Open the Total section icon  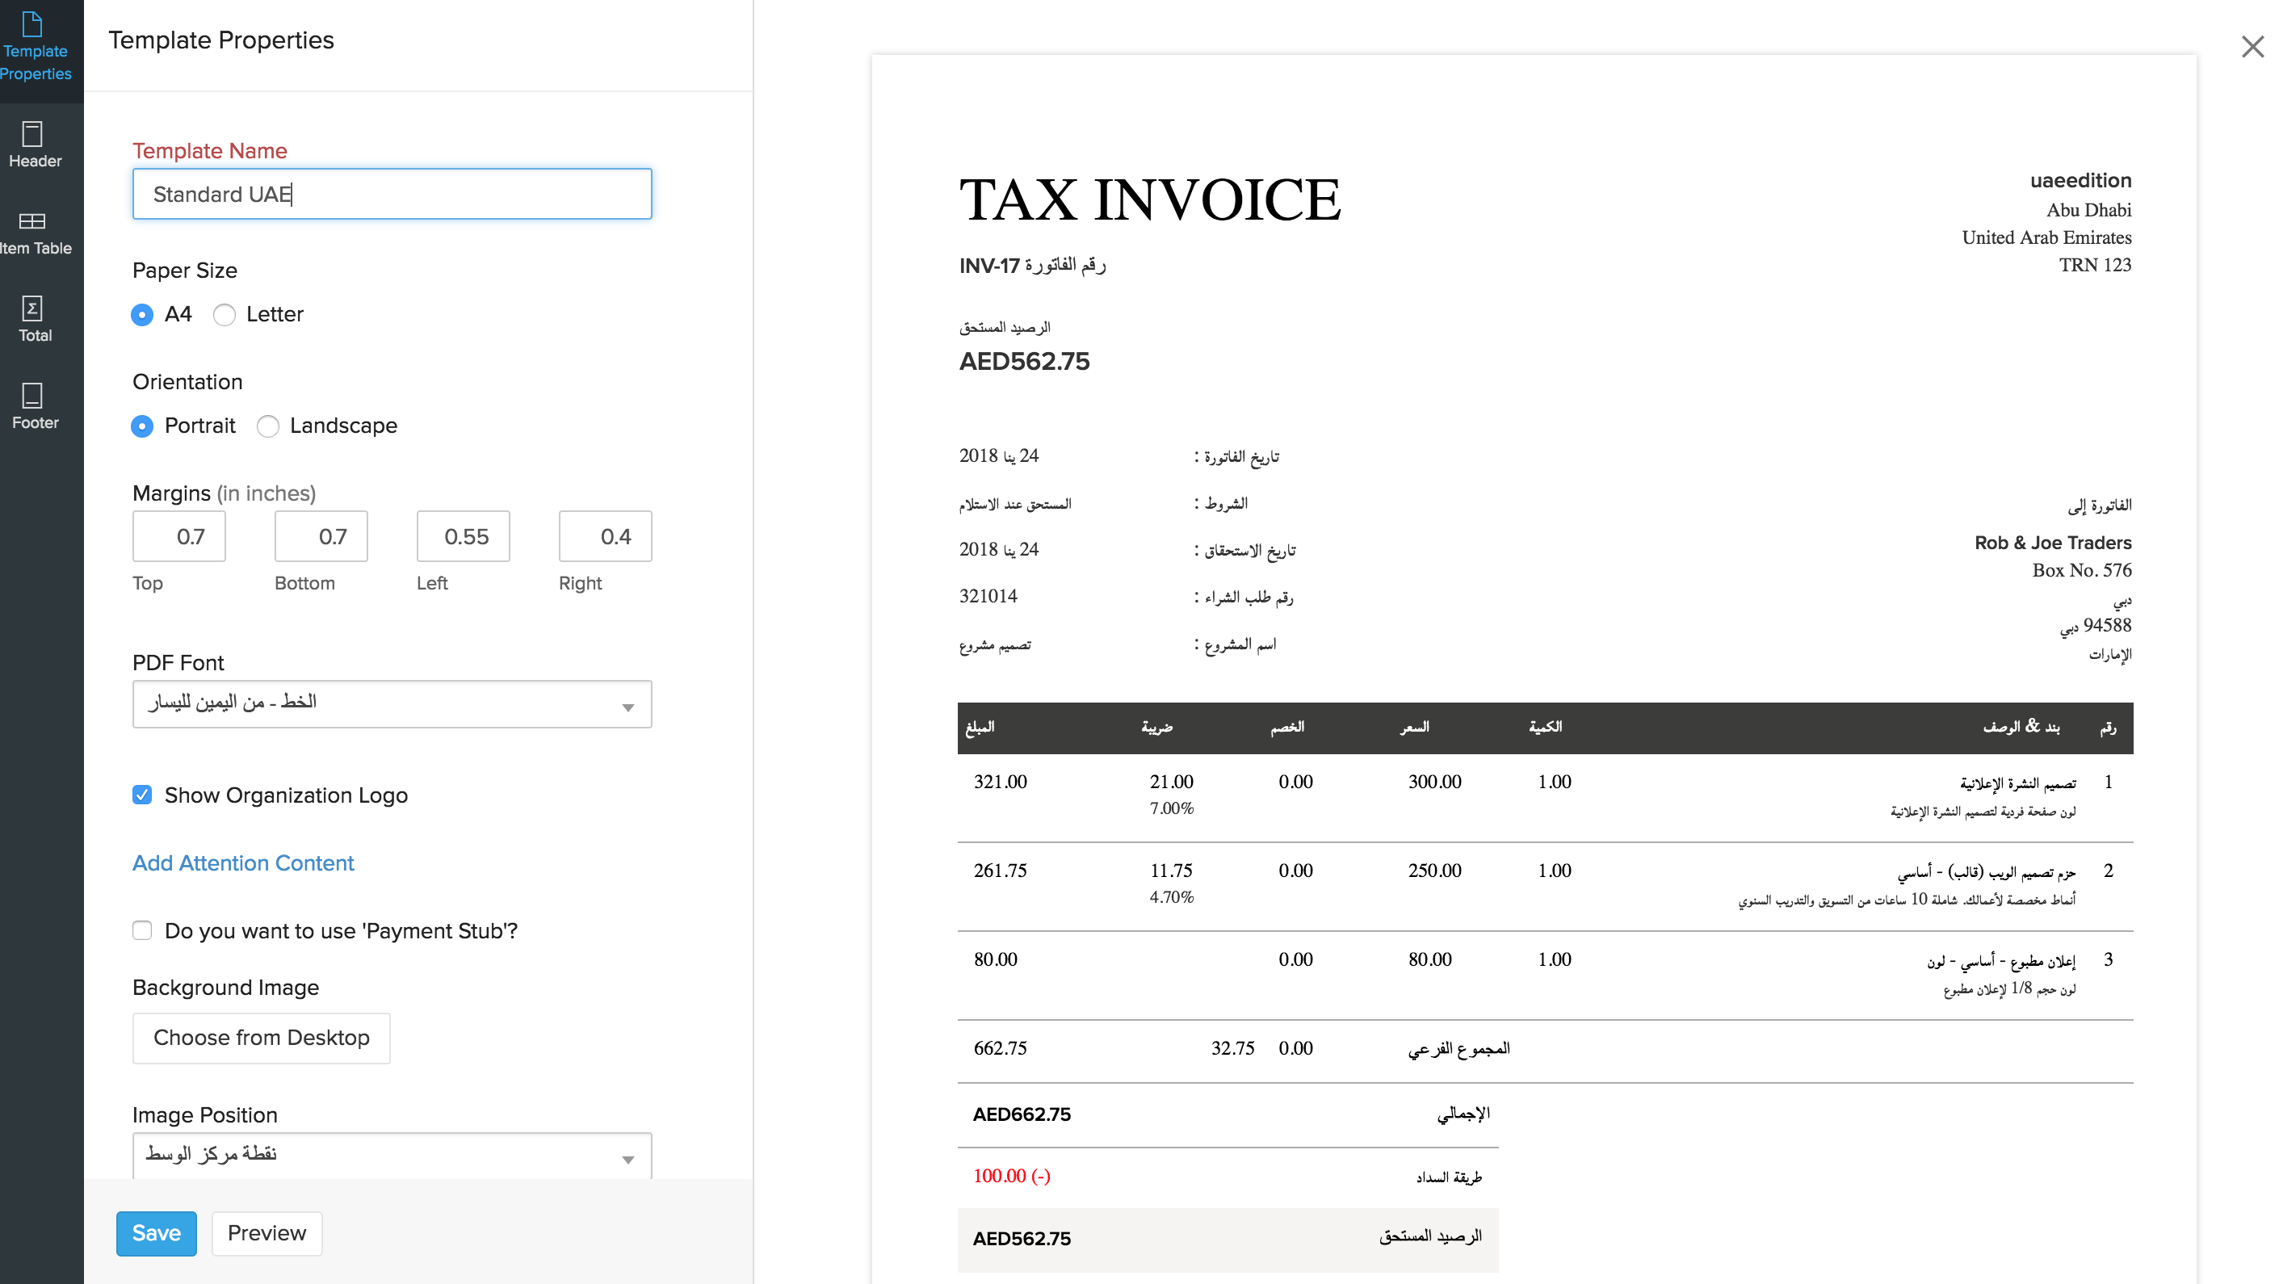[34, 318]
